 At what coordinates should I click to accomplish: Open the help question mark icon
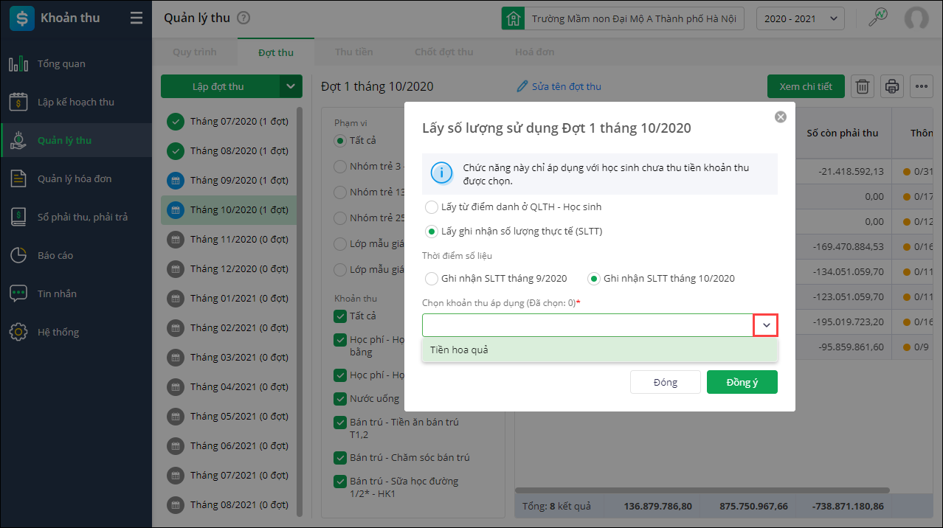pyautogui.click(x=244, y=18)
